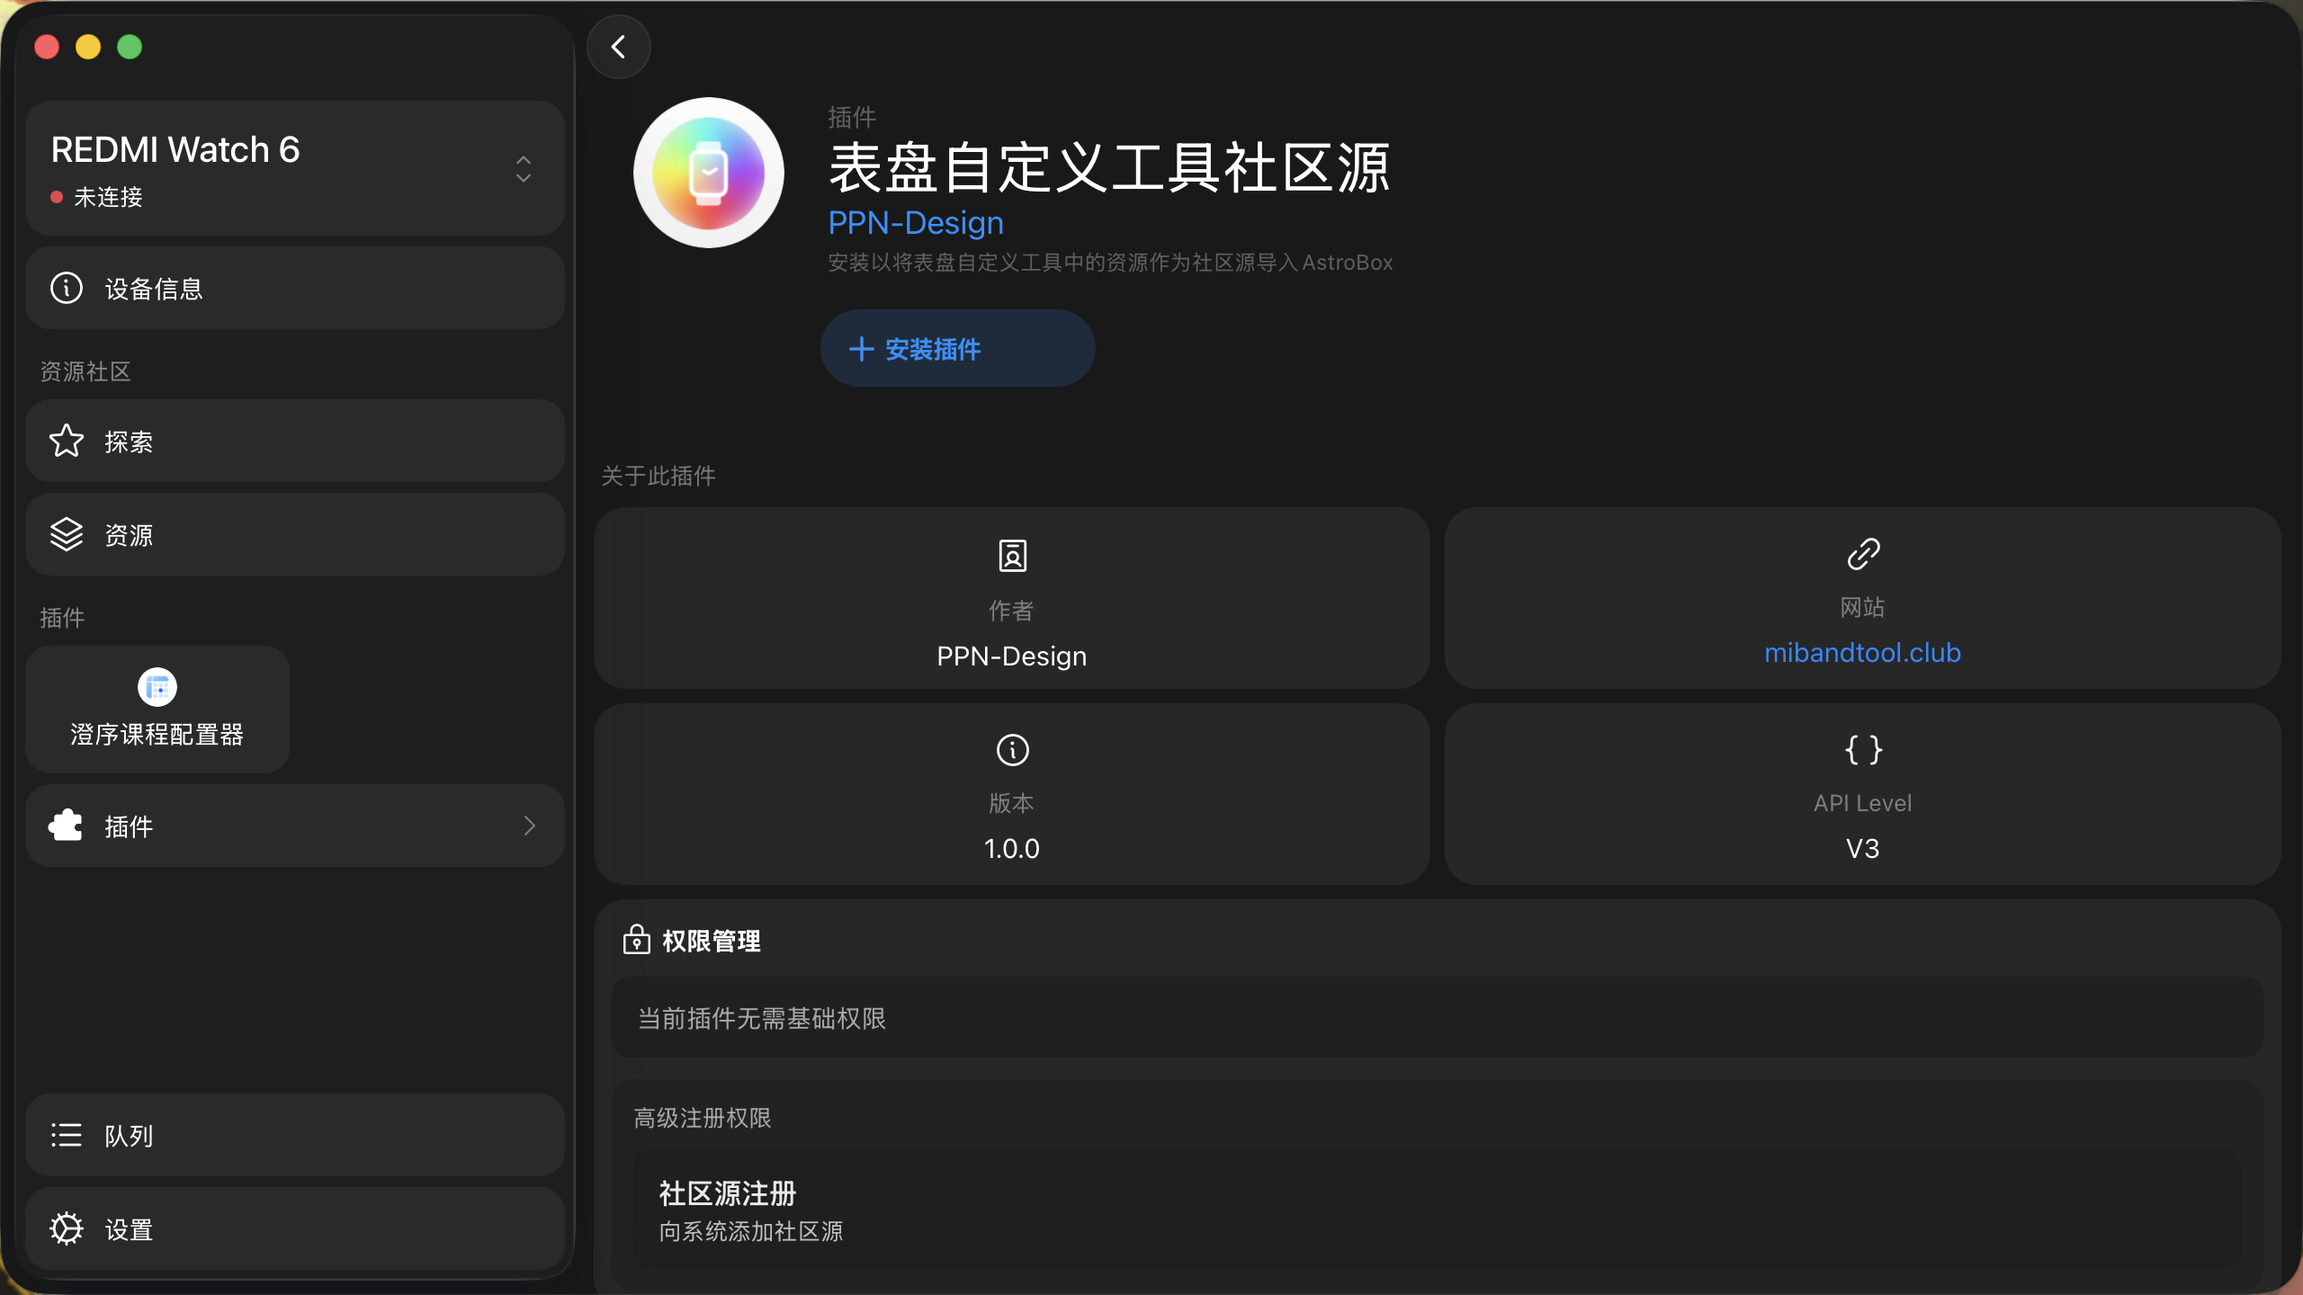Screen dimensions: 2303x1295
Task: Click the layers icon beside 资源
Action: (x=67, y=534)
